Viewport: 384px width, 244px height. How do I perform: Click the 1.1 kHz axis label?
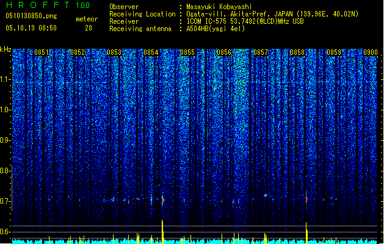5,79
